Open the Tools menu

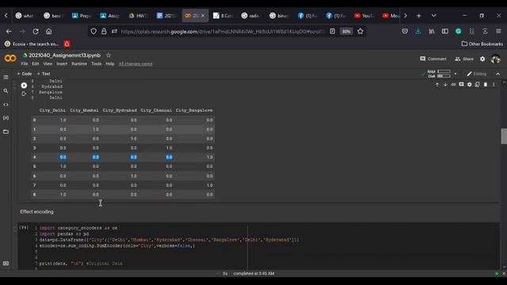[97, 64]
